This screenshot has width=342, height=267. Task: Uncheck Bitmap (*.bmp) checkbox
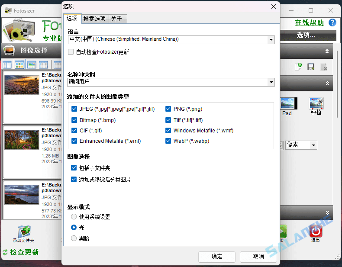click(x=74, y=120)
